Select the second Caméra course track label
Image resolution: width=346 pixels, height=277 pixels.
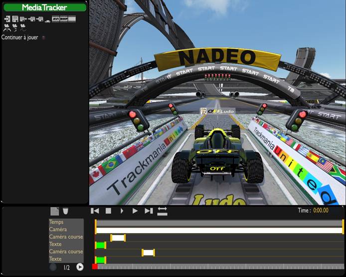66,252
